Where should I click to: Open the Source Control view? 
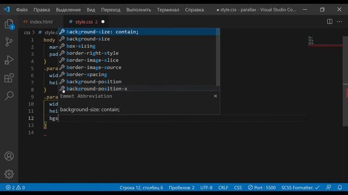9,42
